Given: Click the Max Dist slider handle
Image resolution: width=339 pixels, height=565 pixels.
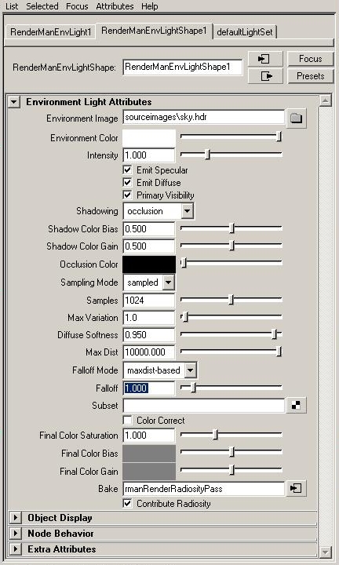Looking at the screenshot, I should (279, 352).
